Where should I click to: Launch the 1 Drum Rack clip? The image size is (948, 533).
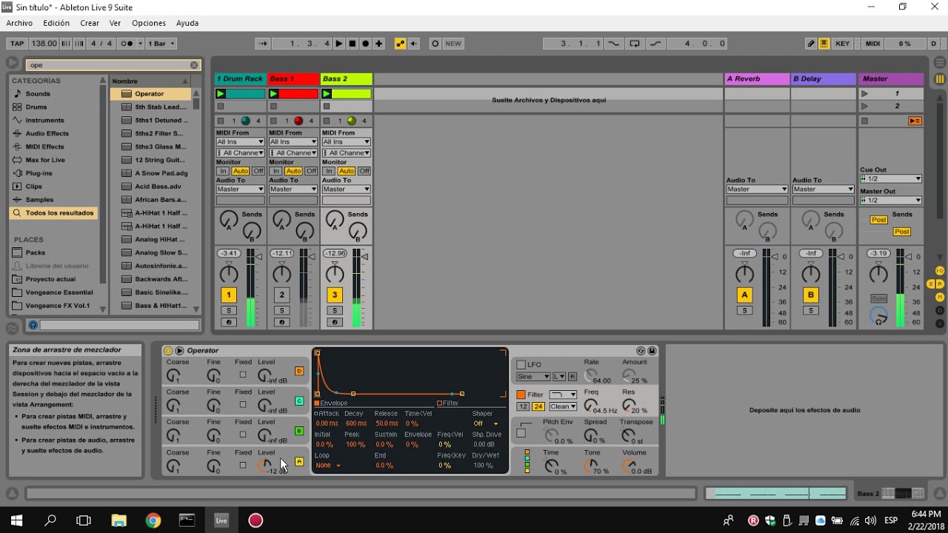[220, 94]
